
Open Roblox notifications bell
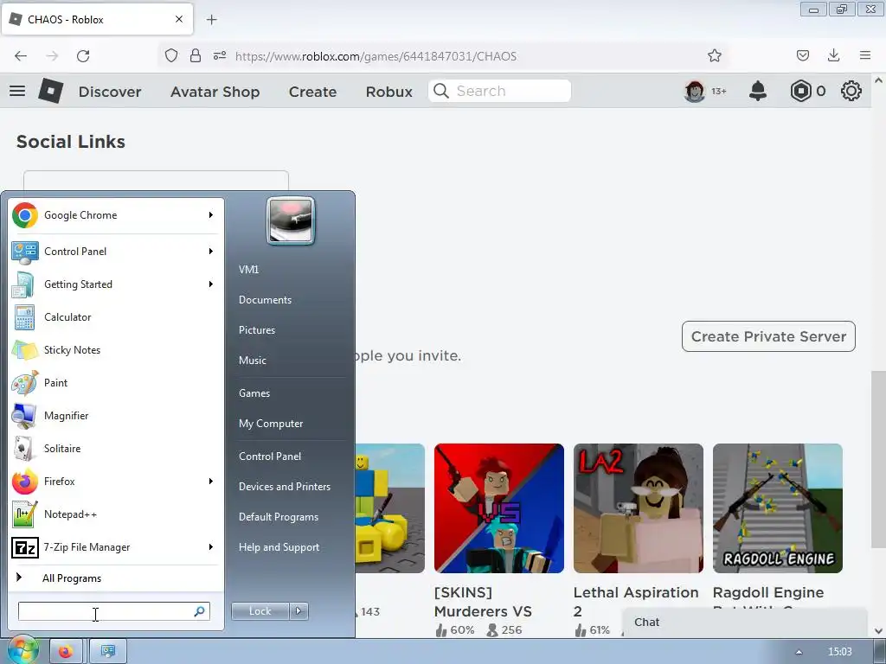[x=758, y=91]
